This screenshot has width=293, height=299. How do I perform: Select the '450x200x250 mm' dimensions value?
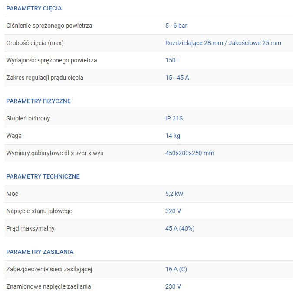[x=190, y=153]
